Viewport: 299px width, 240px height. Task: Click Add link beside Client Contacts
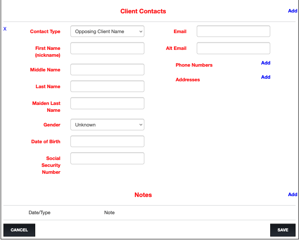[x=292, y=11]
